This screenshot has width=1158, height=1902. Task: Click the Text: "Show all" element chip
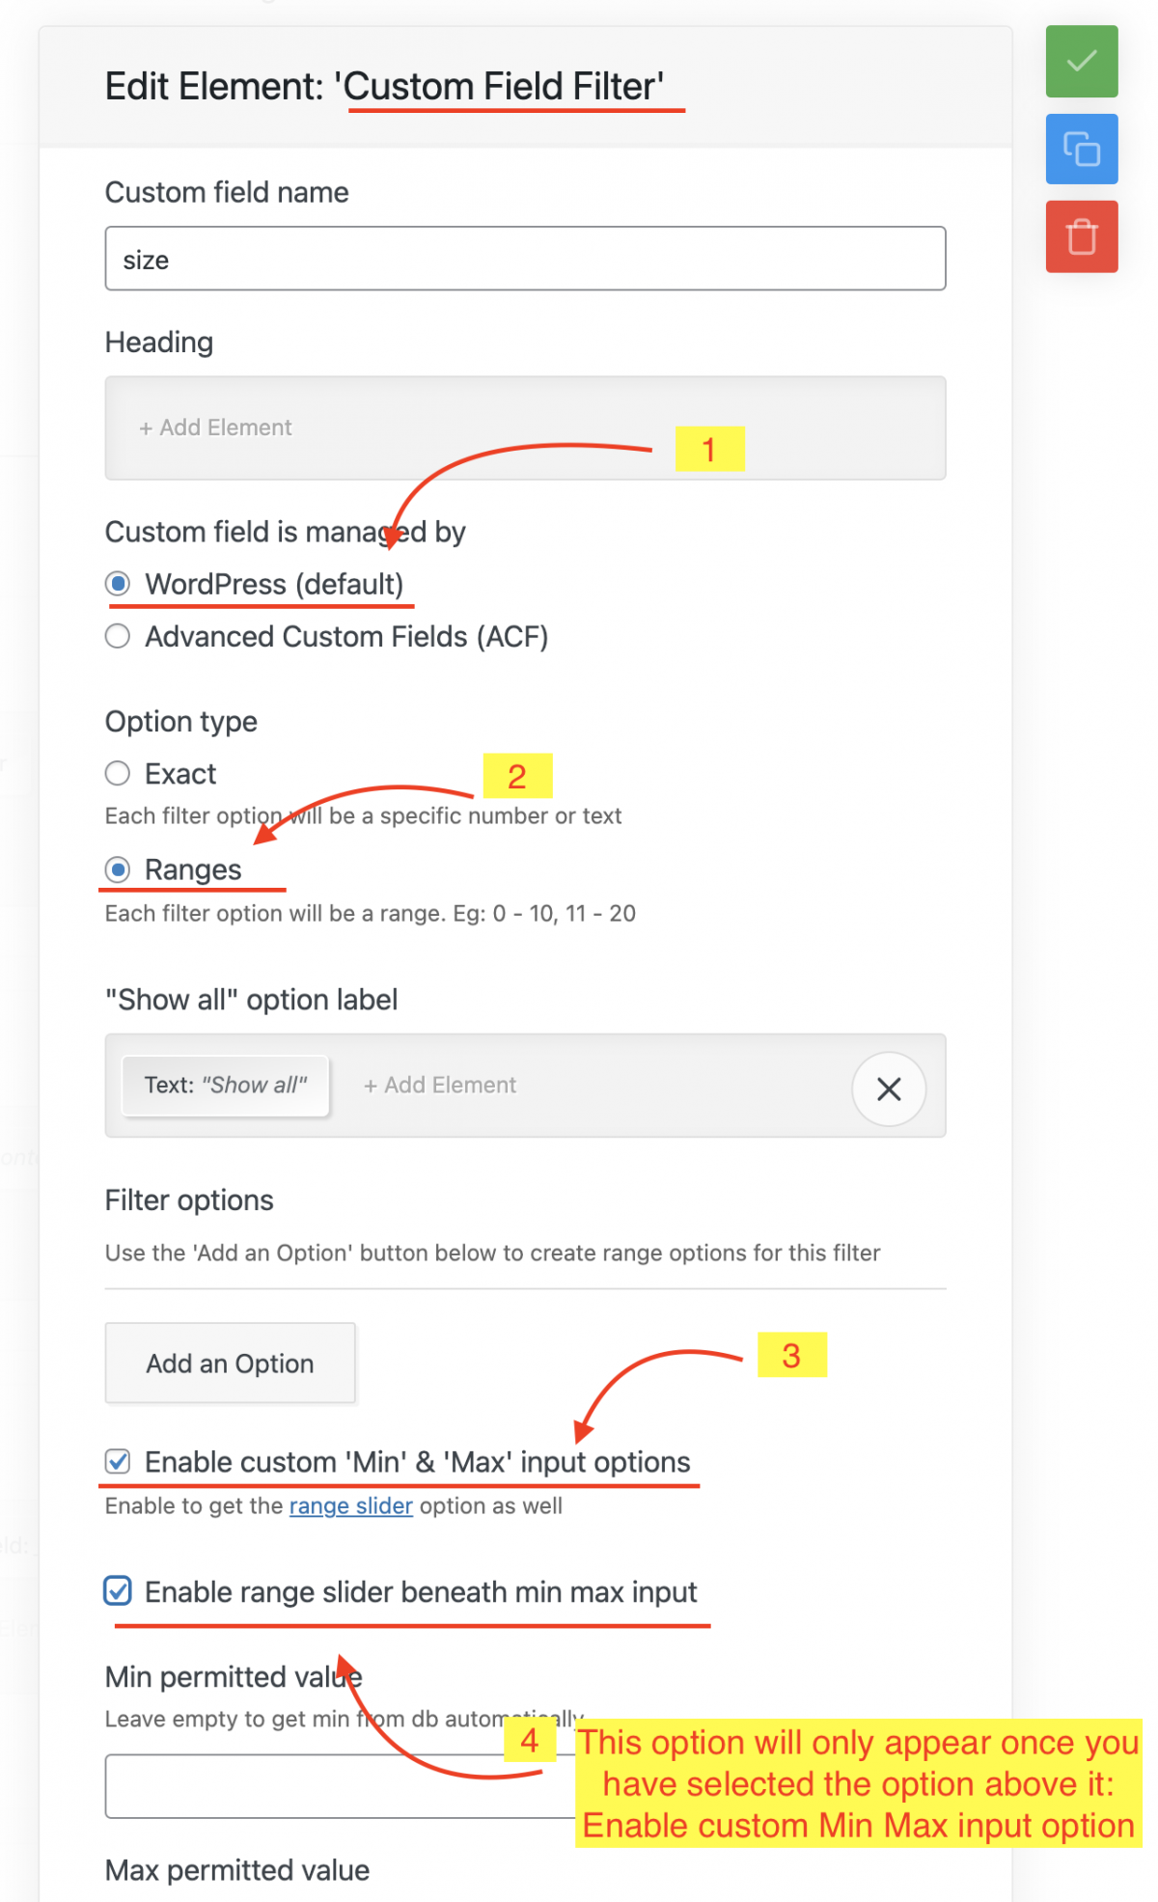pos(226,1086)
